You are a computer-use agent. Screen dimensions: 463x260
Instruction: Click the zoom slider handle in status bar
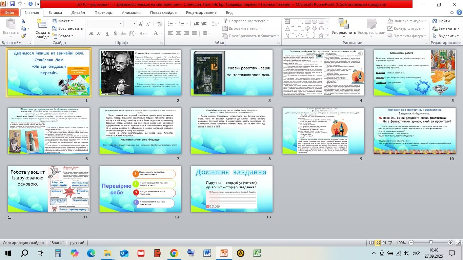click(431, 243)
